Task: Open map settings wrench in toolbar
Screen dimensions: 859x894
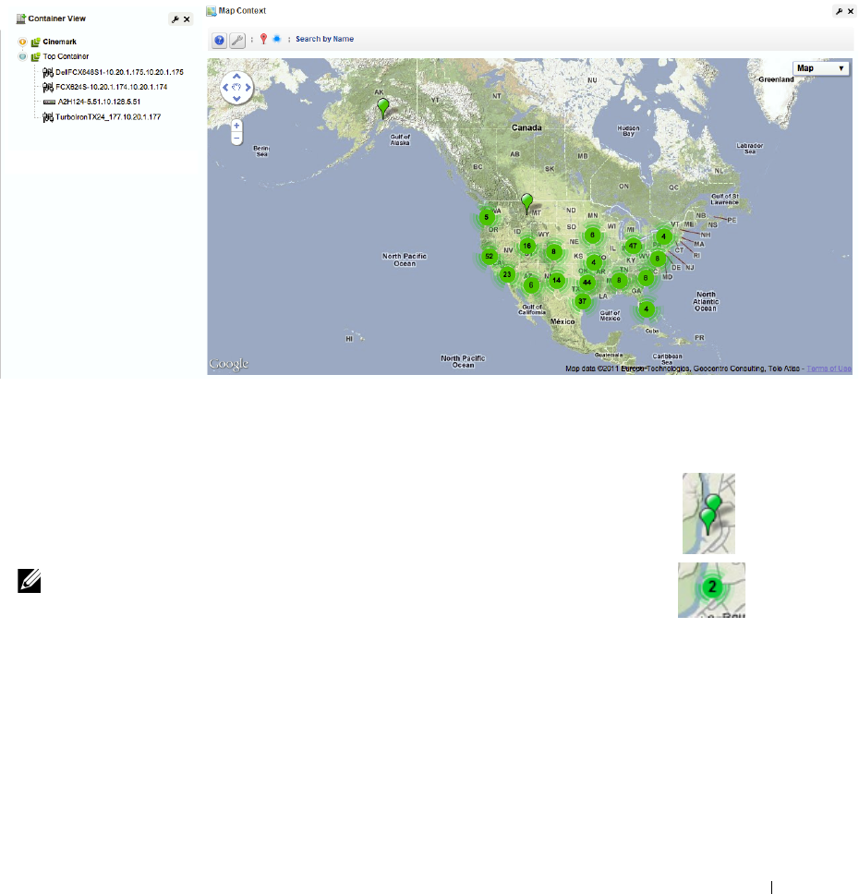Action: pyautogui.click(x=237, y=40)
